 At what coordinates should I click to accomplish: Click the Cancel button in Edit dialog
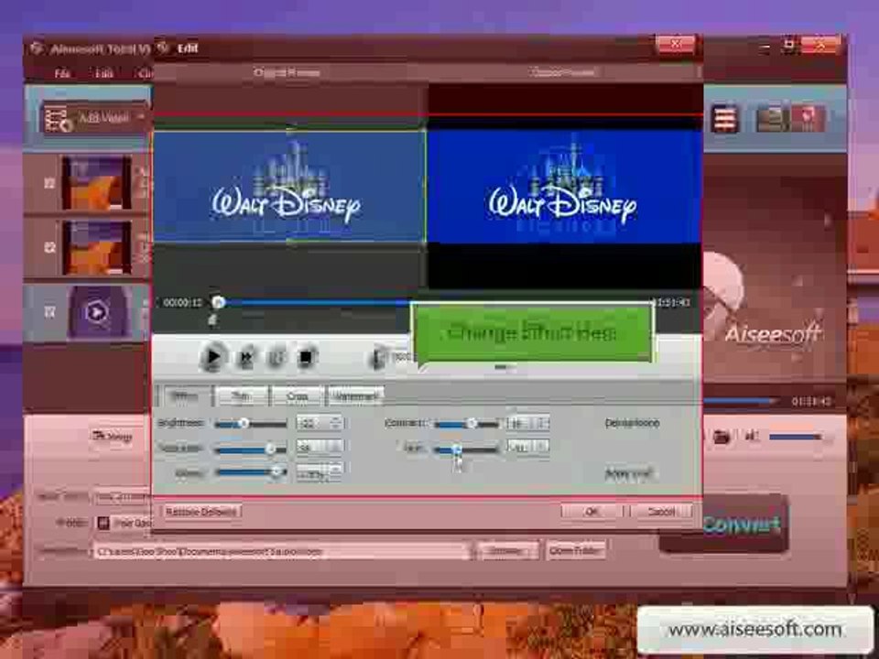coord(661,512)
